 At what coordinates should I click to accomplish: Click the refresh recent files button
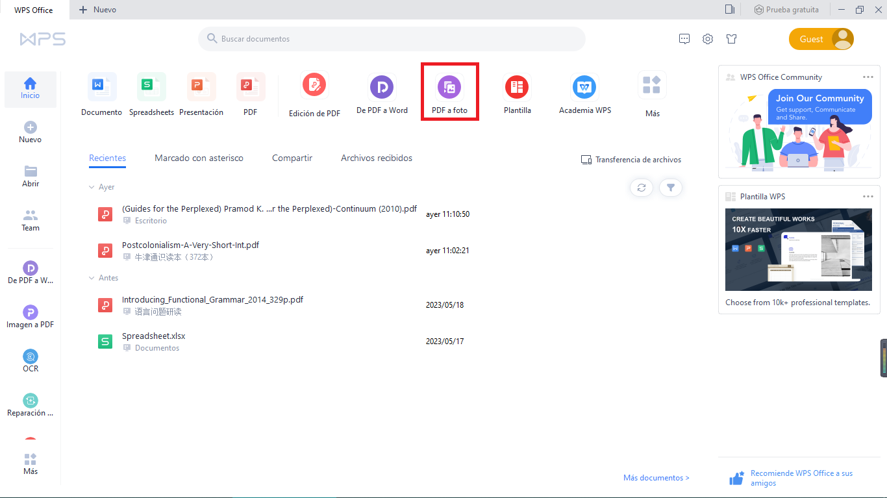(642, 188)
